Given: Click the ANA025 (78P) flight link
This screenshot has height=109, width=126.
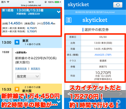Looking at the screenshot, I should [x=103, y=55].
